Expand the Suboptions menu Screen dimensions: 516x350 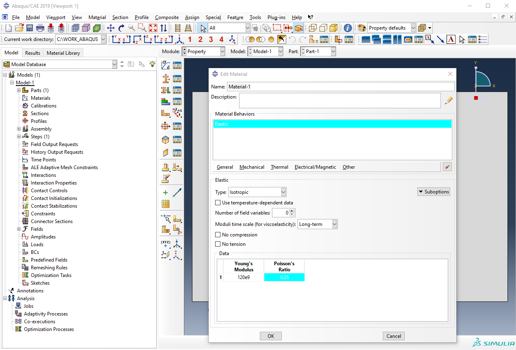434,192
